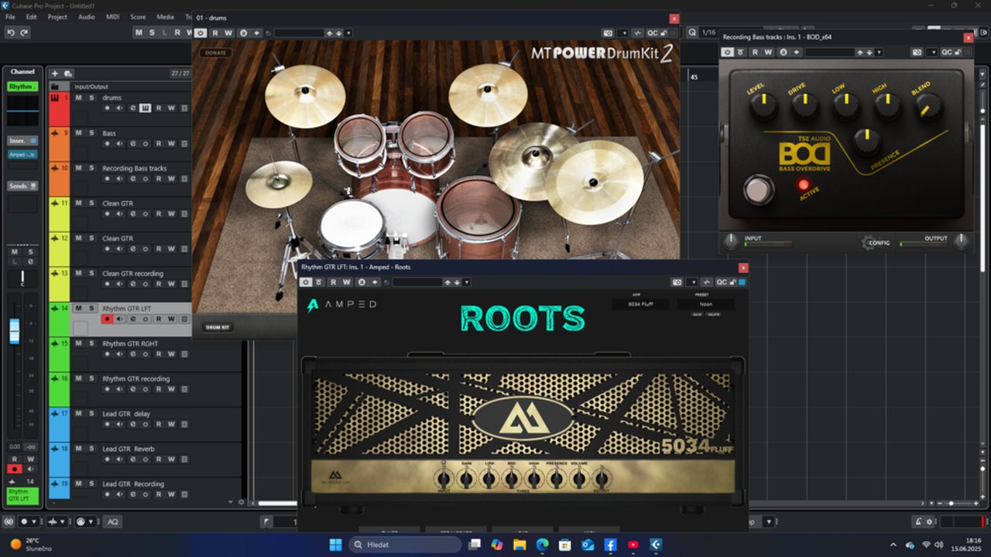Viewport: 991px width, 557px height.
Task: Click the keyboard Edit Instrument icon on drums track
Action: (145, 108)
